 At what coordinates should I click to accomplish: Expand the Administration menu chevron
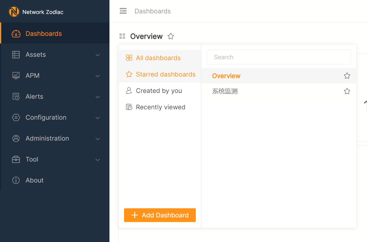(x=98, y=139)
